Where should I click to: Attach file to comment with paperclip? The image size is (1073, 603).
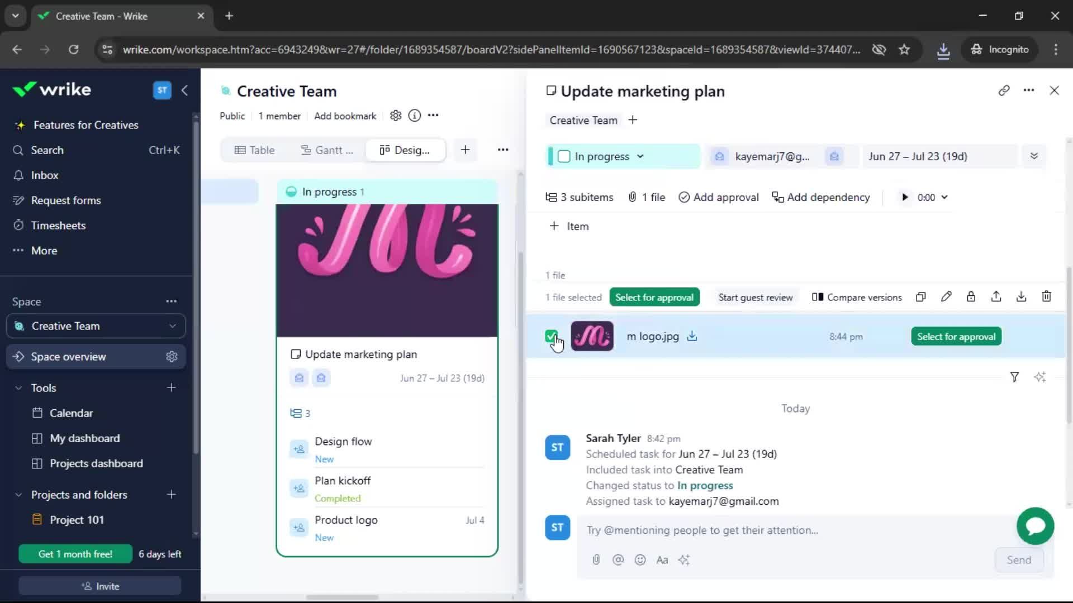[596, 560]
